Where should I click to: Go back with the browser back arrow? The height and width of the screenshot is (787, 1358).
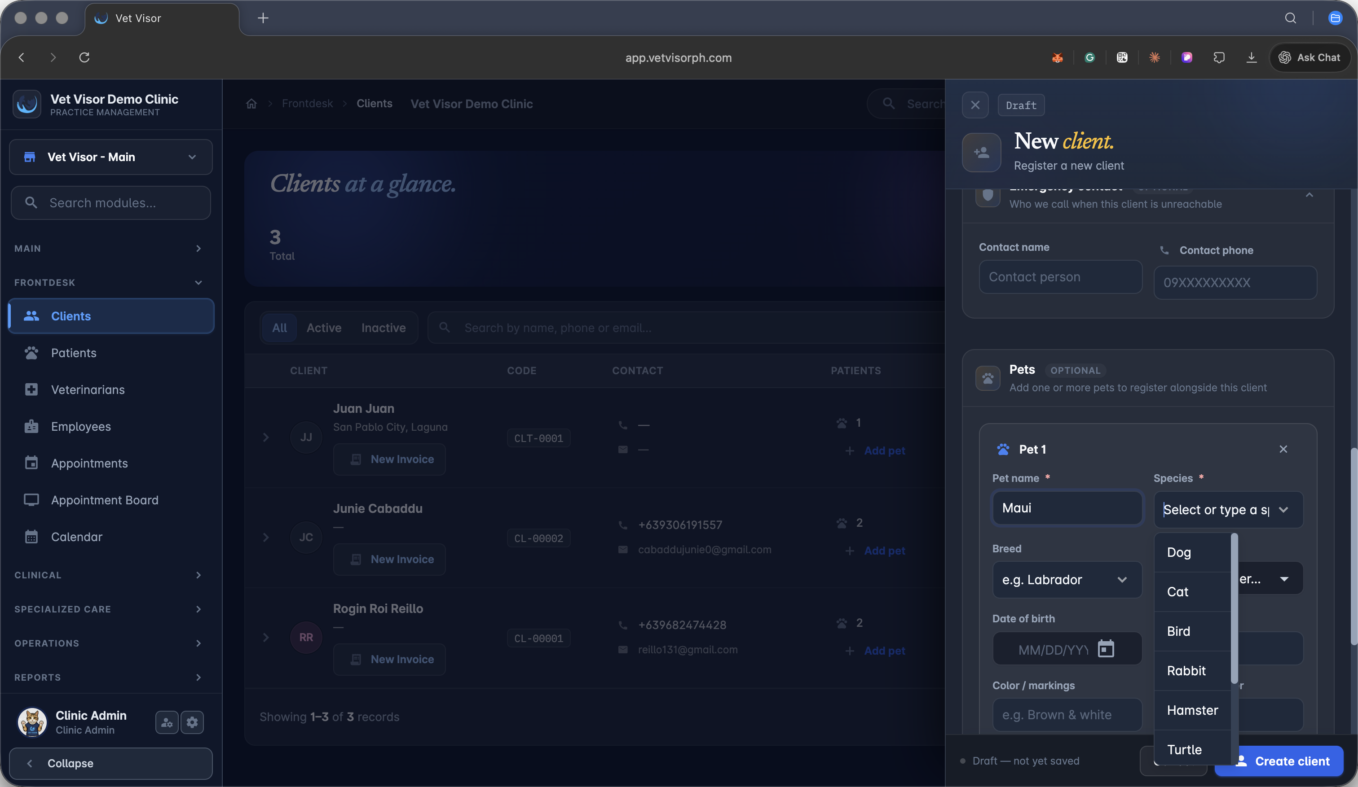pos(22,57)
